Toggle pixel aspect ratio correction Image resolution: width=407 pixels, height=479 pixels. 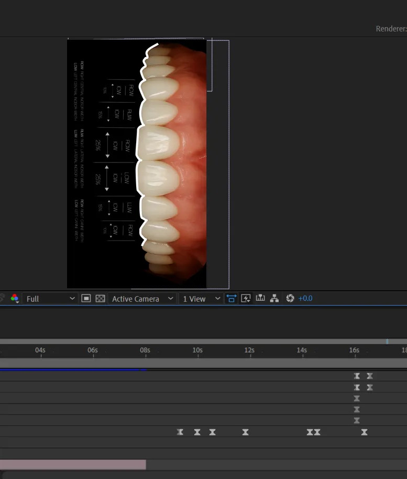(x=231, y=298)
